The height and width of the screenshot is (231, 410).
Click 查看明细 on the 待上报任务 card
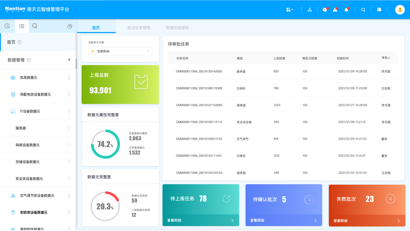[200, 220]
